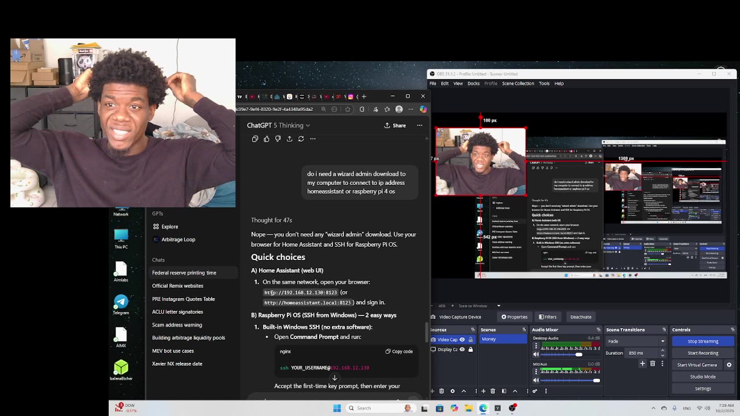Viewport: 740px width, 416px height.
Task: Open View menu in OBS
Action: [x=458, y=83]
